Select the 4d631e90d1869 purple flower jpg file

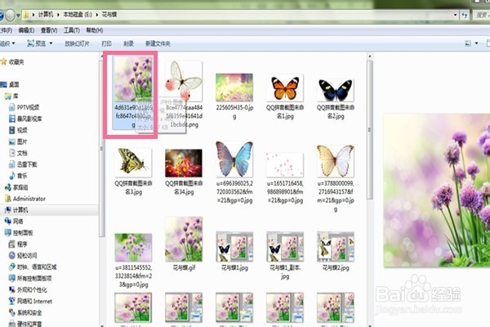(x=133, y=93)
